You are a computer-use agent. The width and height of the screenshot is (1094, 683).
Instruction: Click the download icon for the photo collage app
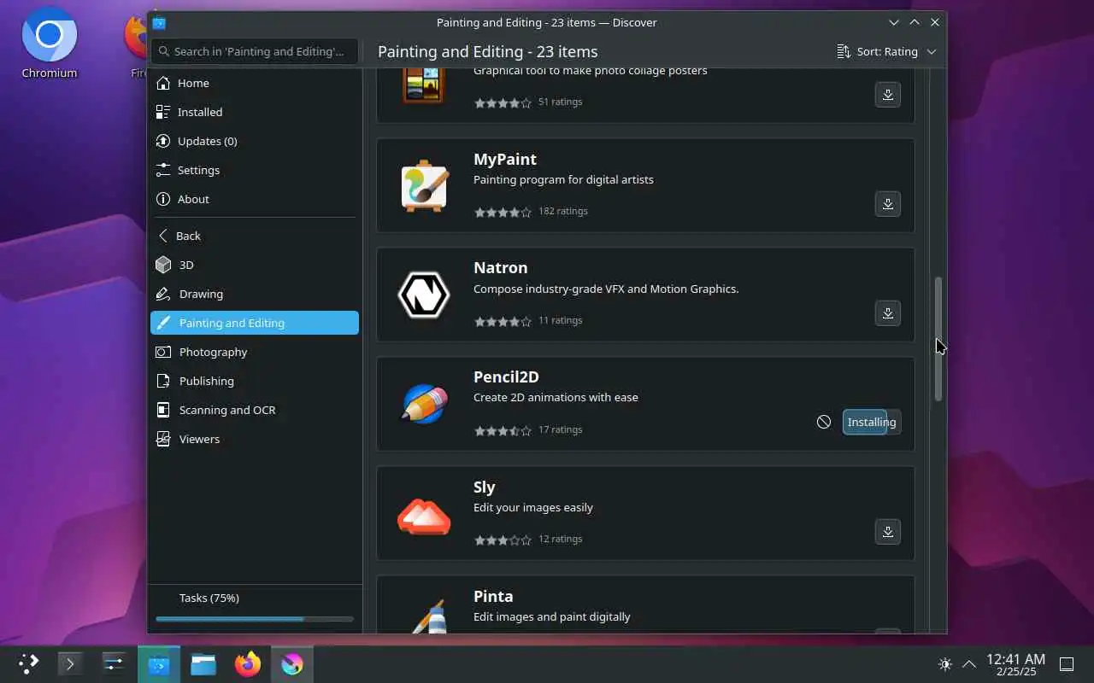888,95
